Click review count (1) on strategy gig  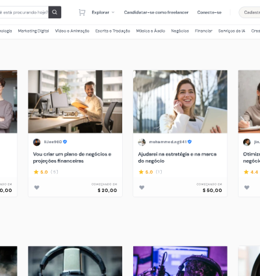159,172
